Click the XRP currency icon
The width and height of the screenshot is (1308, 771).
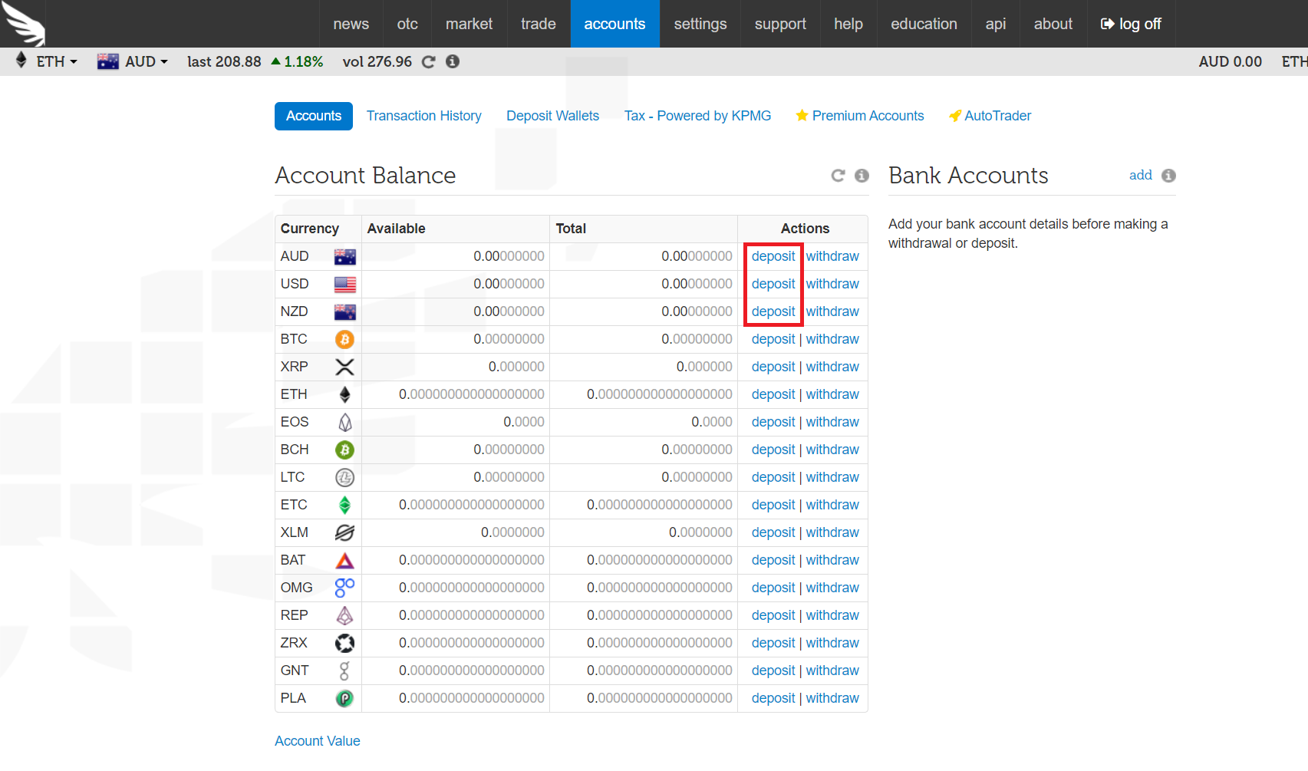click(344, 367)
